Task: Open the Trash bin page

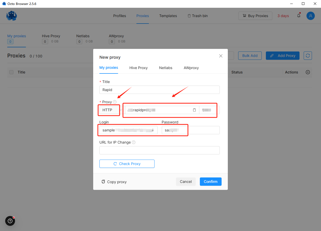Action: click(x=198, y=16)
